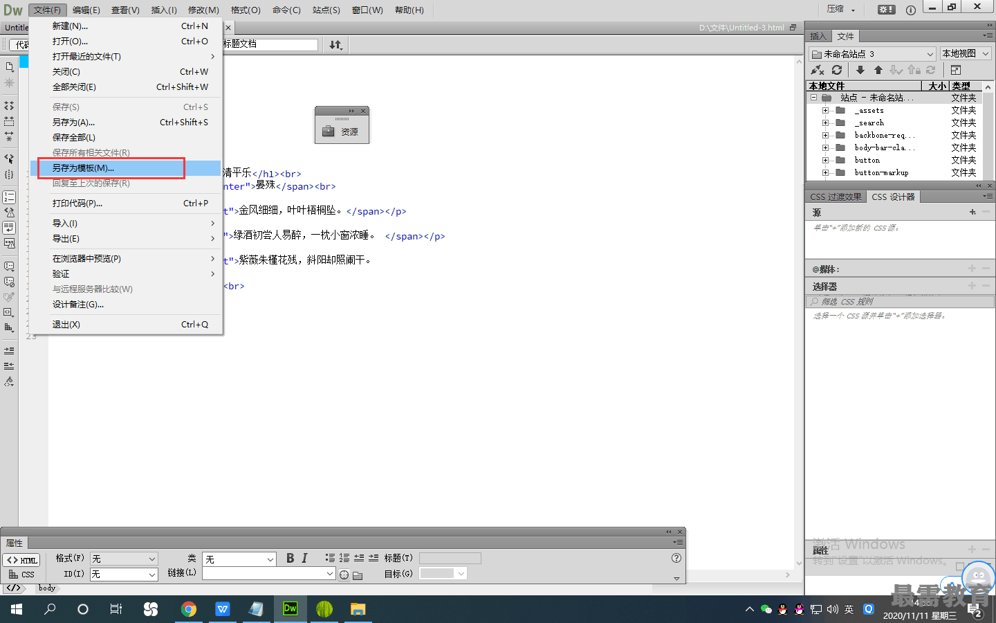Open the 本地视图 view dropdown
Screen dimensions: 996x623
tap(966, 54)
